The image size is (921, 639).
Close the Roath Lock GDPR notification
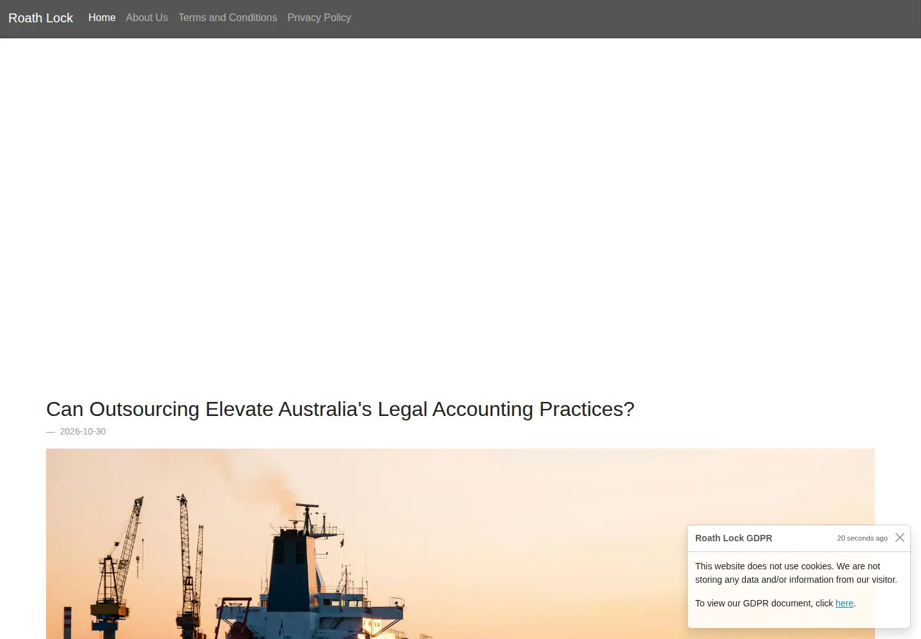pos(900,537)
